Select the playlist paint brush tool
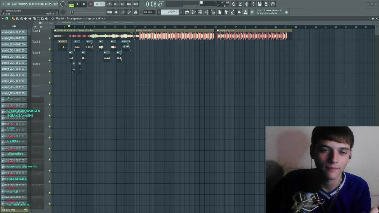Screen dimensions: 379x213 pos(17,19)
